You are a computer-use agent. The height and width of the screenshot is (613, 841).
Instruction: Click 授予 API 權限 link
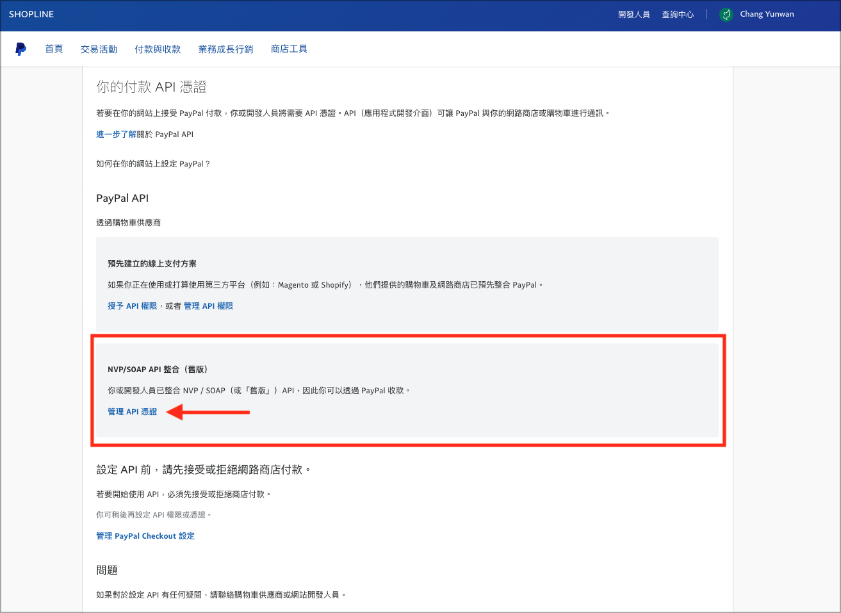[x=132, y=306]
